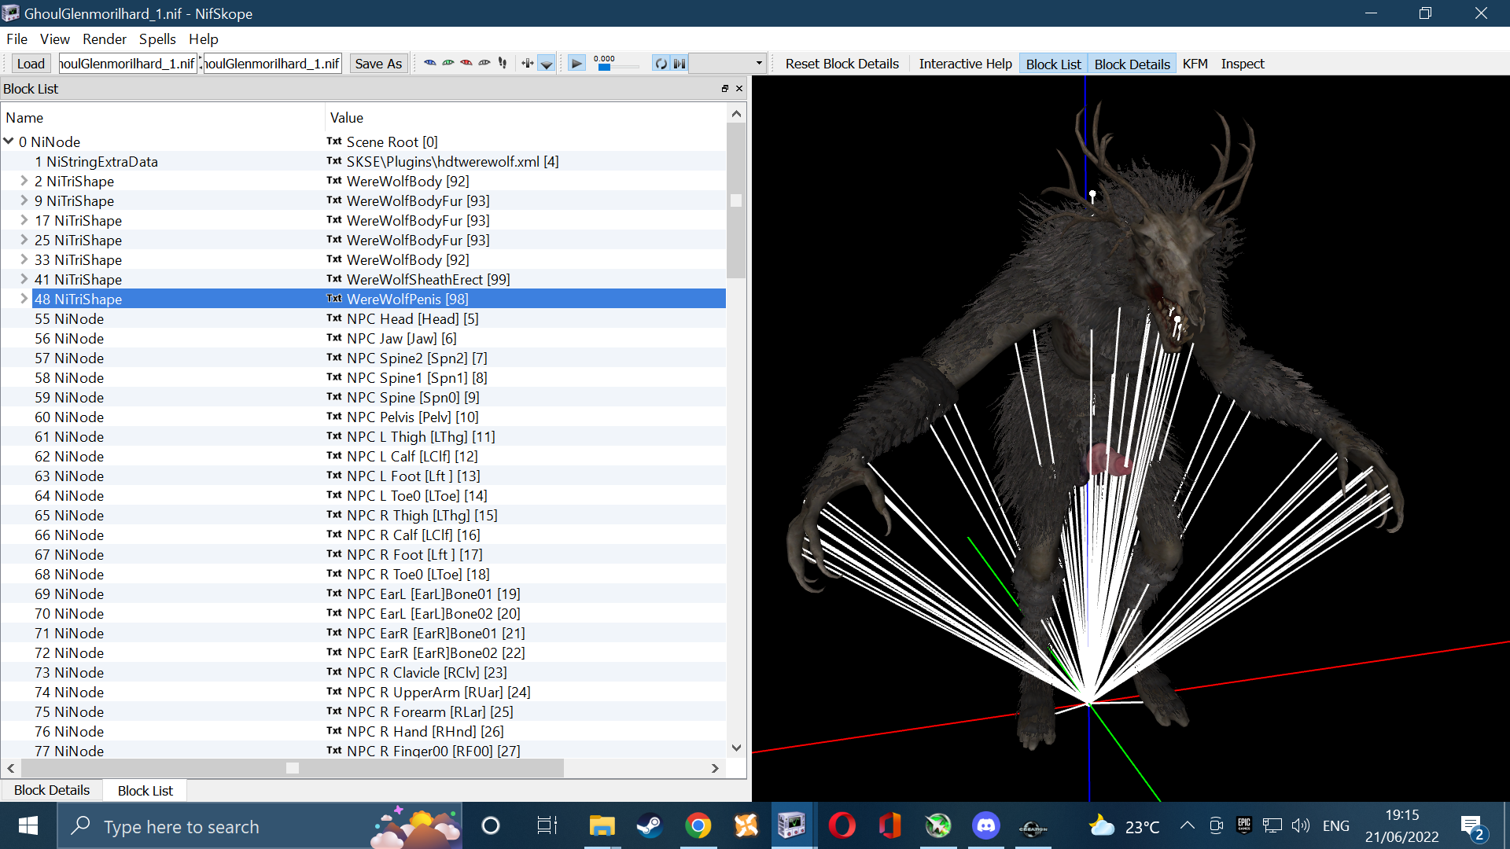Expand the 2 NiTriShape block
Image resolution: width=1510 pixels, height=849 pixels.
point(24,181)
